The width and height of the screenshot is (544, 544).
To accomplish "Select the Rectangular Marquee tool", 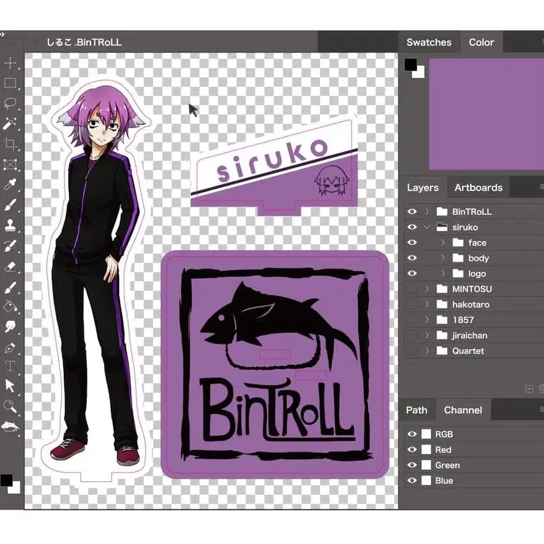I will (10, 83).
